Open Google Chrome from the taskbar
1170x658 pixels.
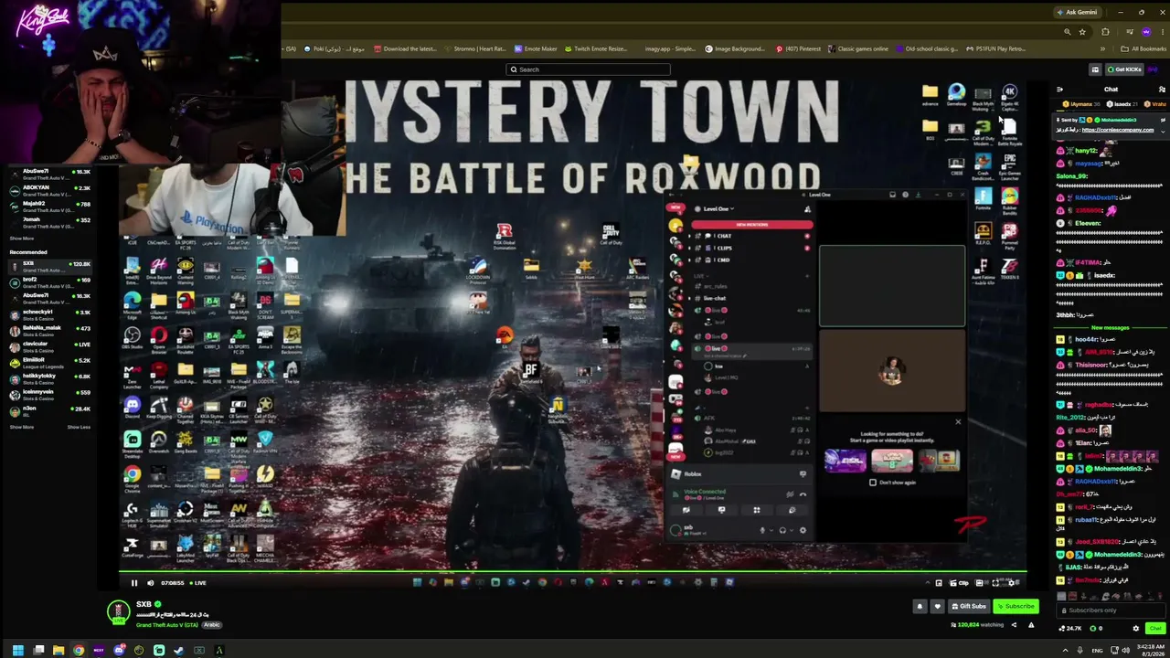pyautogui.click(x=79, y=651)
